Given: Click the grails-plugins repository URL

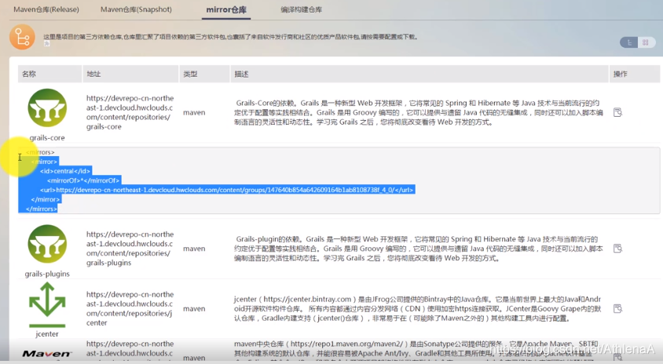Looking at the screenshot, I should coord(130,249).
